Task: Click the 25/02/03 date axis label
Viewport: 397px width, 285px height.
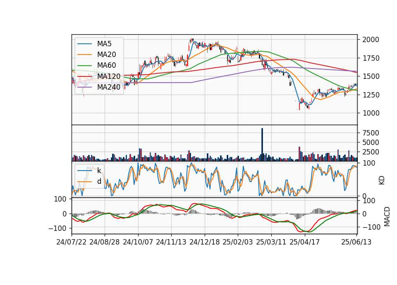Action: (238, 242)
